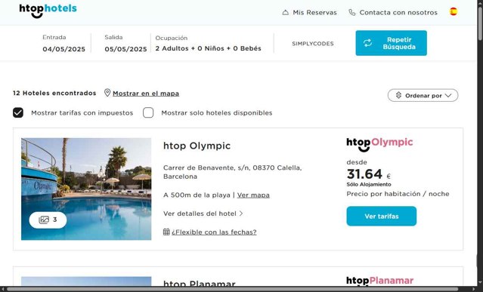
Task: Click Ver tarifas for htop Olympic
Action: point(382,216)
